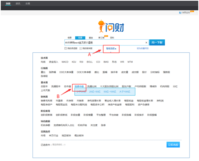
Task: Choose the 小于20亿 range option
Action: coord(81,92)
